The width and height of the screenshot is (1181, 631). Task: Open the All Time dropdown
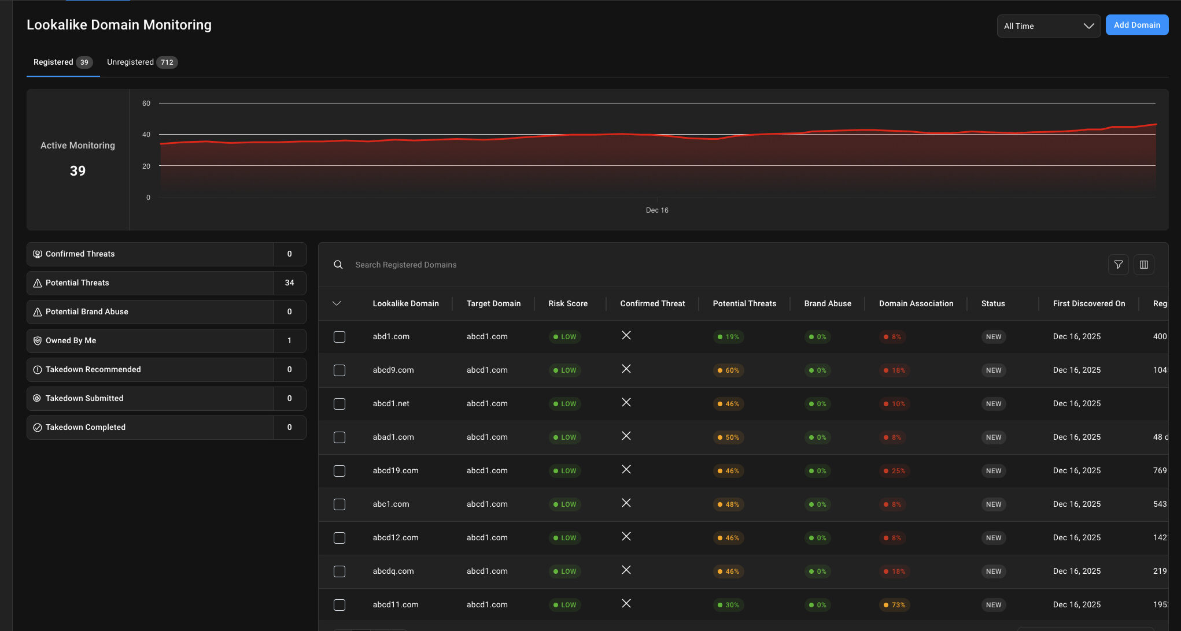tap(1048, 26)
